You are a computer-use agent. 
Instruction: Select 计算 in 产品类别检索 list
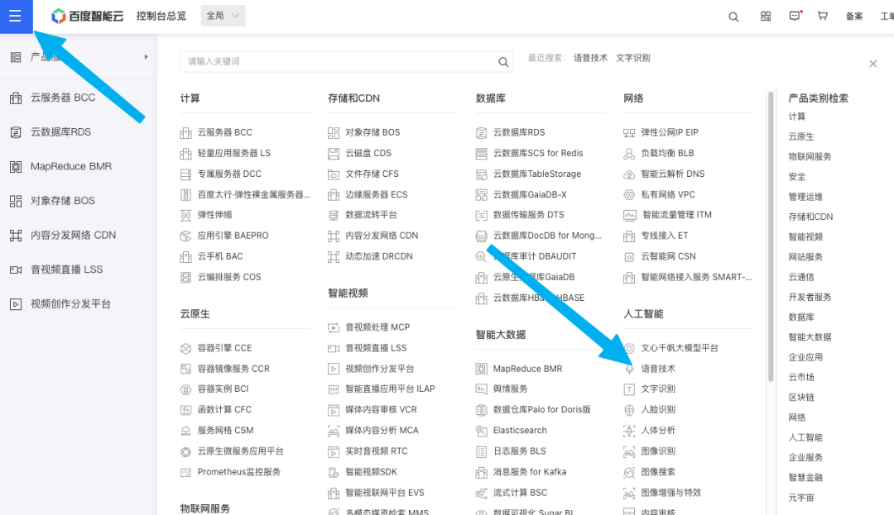pos(796,117)
